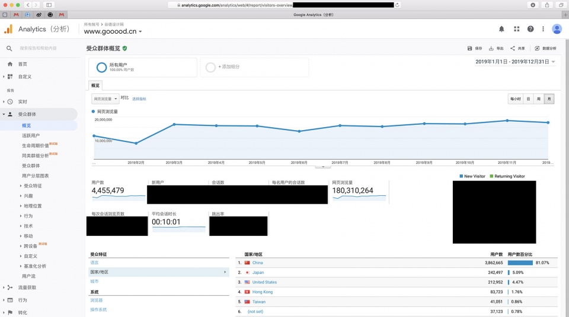Open 同类群组分析 in the sidebar
The width and height of the screenshot is (569, 317).
pyautogui.click(x=35, y=156)
